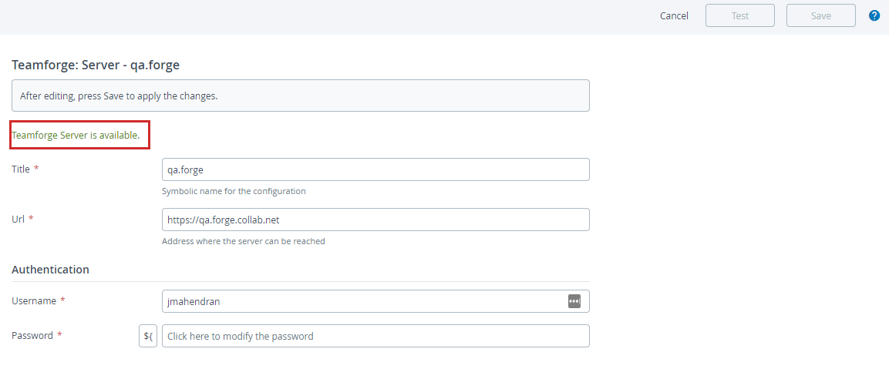Toggle the ${ variable button beside Password
The image size is (889, 369).
tap(148, 336)
